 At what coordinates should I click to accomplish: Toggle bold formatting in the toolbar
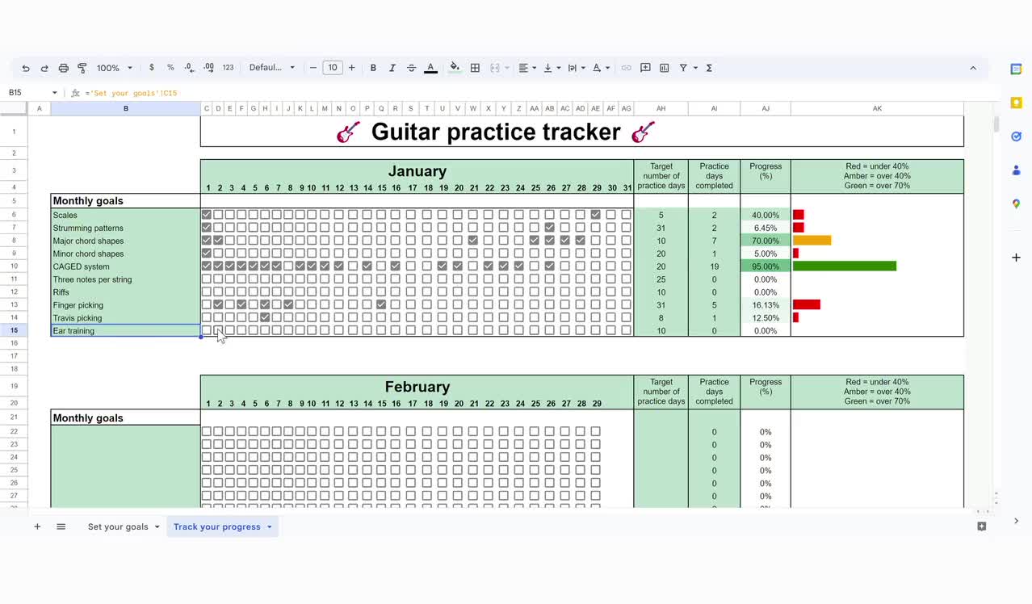click(372, 68)
